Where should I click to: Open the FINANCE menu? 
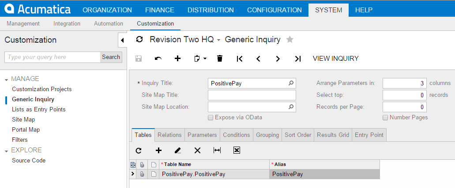[x=160, y=10]
